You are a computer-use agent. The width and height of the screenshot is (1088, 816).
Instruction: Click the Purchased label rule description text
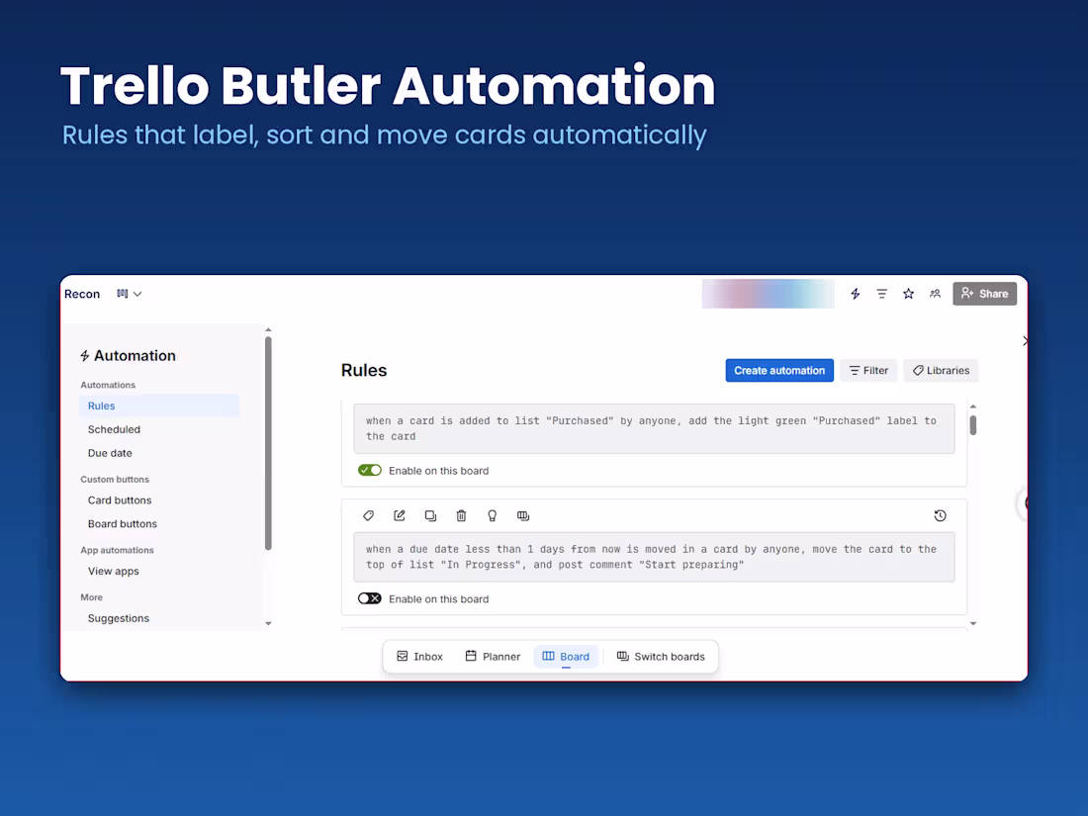(654, 429)
